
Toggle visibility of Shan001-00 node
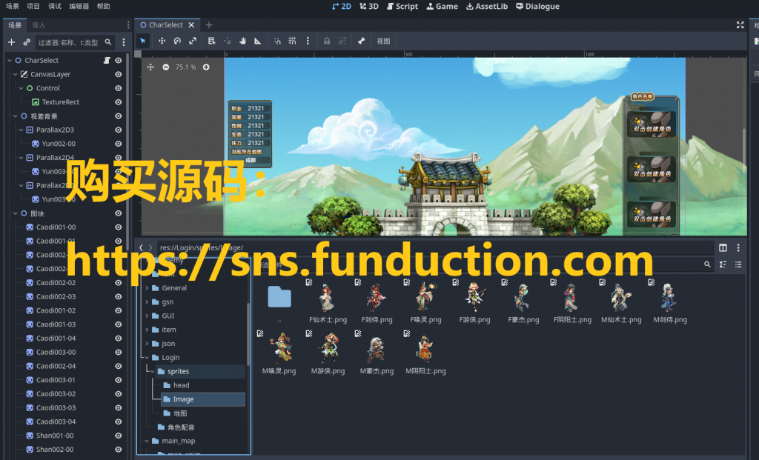118,436
